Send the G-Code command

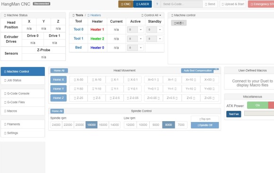point(210,4)
